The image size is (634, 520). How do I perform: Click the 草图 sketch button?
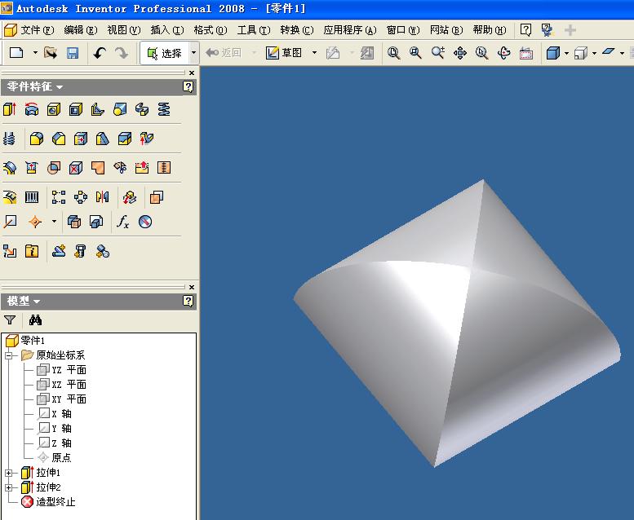tap(284, 53)
